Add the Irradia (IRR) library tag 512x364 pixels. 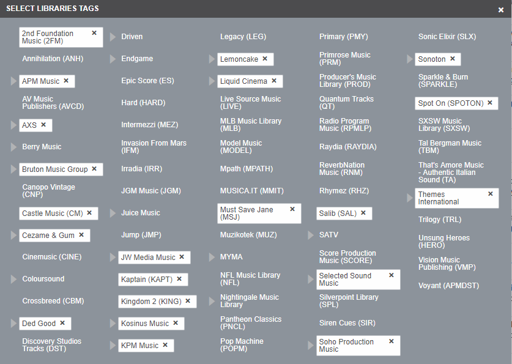pos(141,169)
